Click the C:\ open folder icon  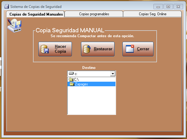click(x=71, y=80)
